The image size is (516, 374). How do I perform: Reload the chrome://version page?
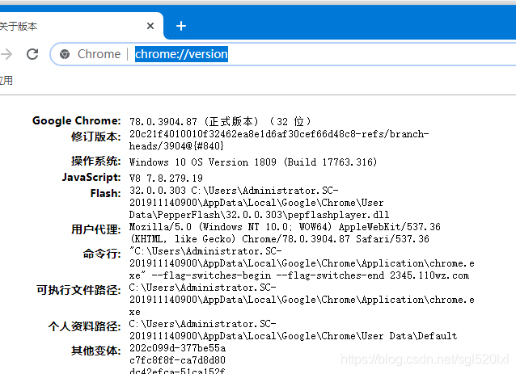pos(32,54)
